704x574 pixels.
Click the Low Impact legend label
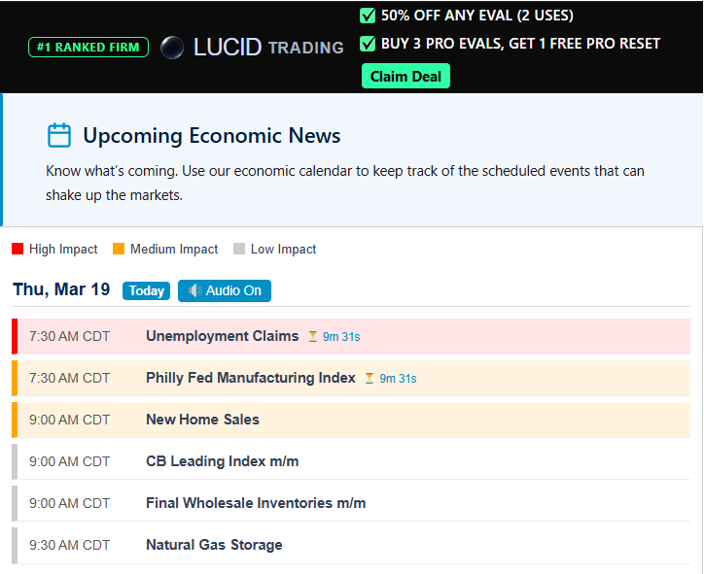pyautogui.click(x=283, y=249)
